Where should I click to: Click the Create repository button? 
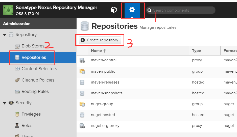coord(100,40)
